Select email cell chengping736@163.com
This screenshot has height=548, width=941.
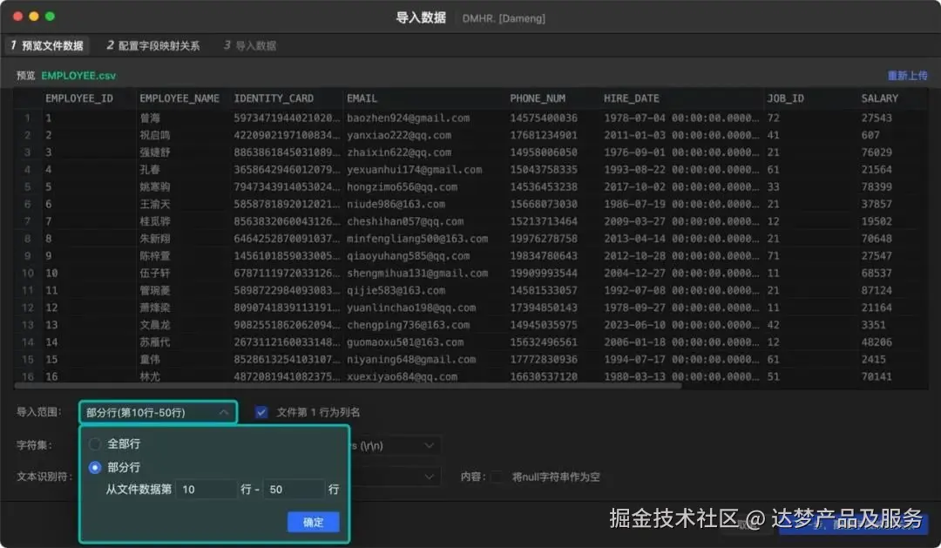[x=408, y=325]
